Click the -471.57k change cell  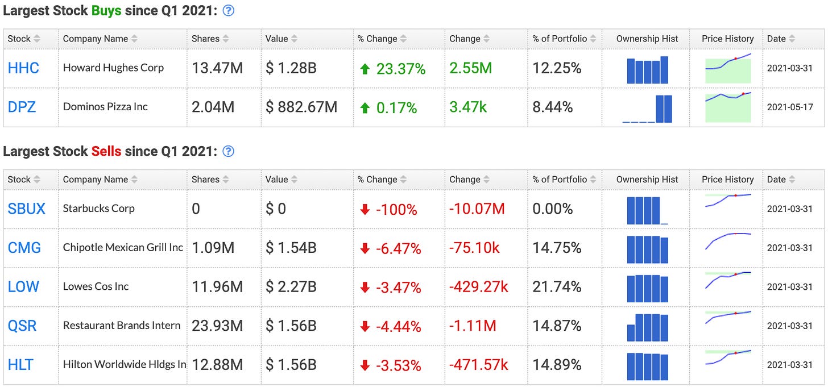(x=486, y=364)
